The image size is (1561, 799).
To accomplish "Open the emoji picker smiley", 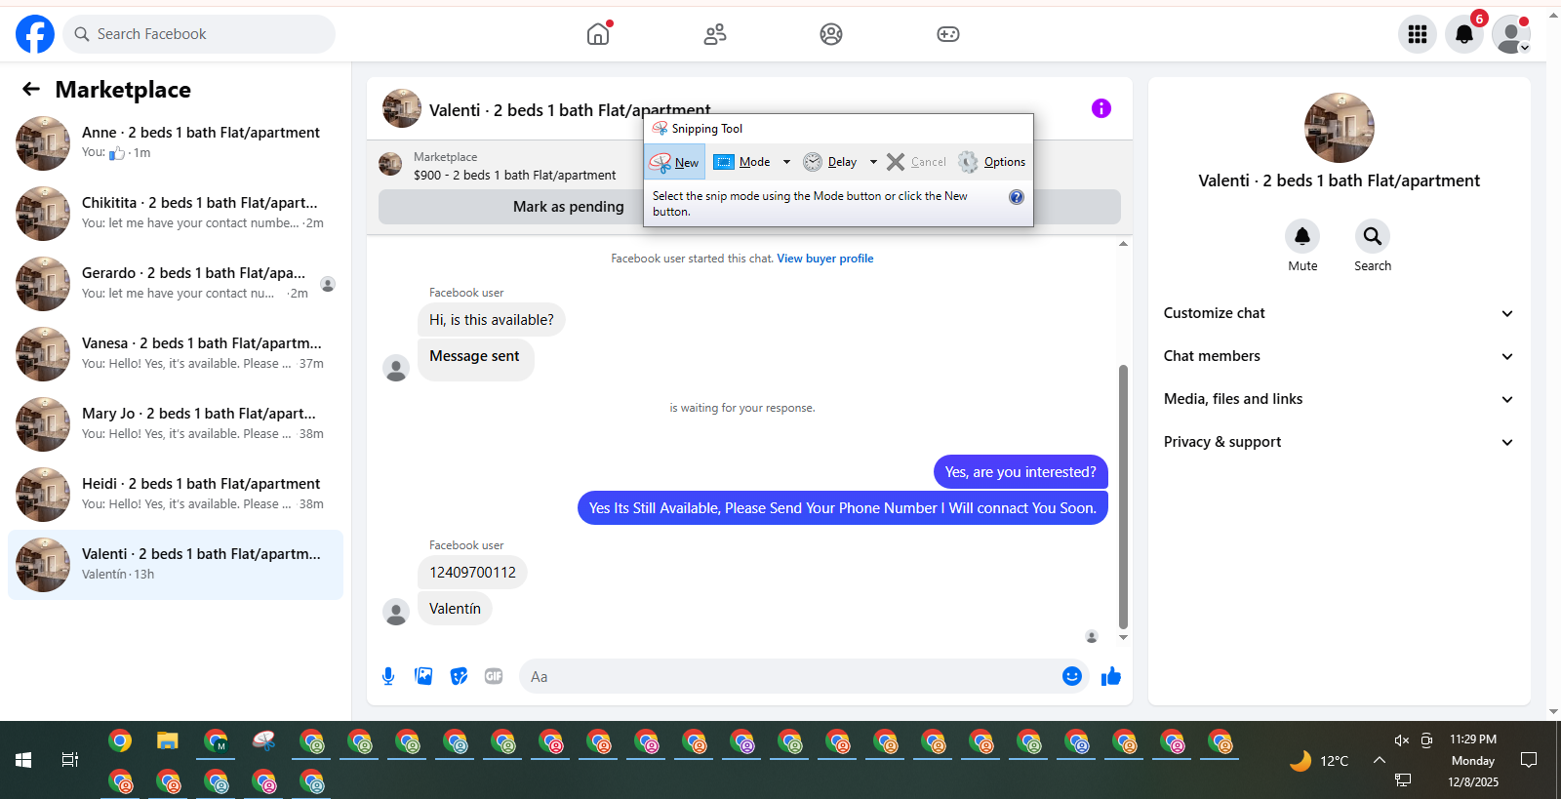I will [1072, 676].
